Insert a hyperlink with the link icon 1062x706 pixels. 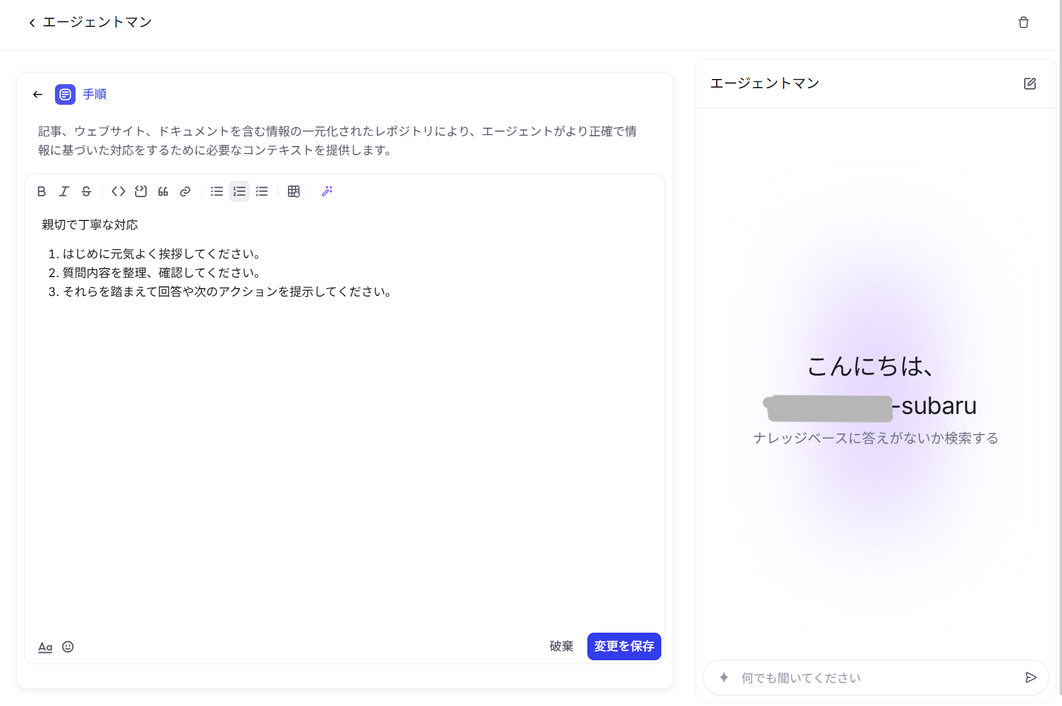[x=185, y=191]
